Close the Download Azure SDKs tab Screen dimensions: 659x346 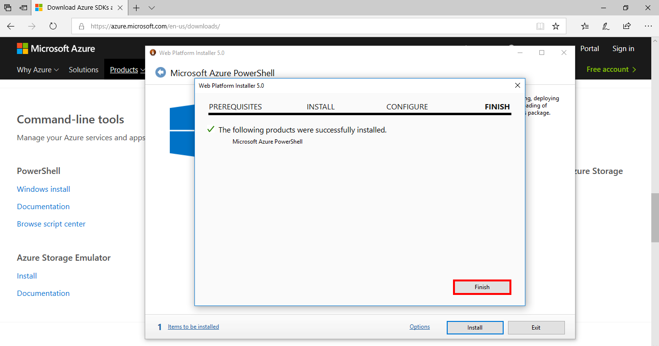click(120, 8)
